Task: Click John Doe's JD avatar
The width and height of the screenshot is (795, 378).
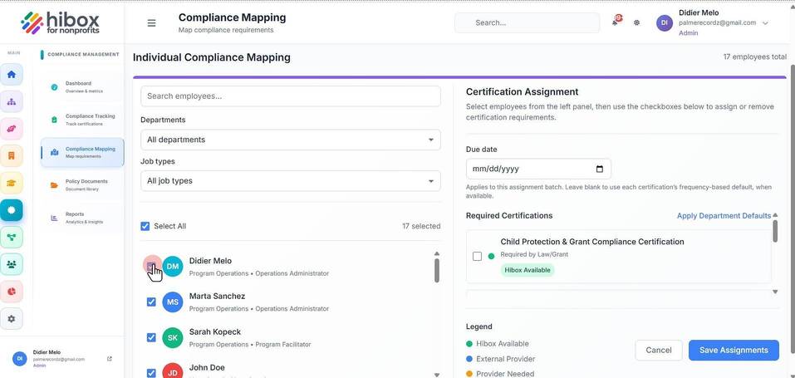Action: (173, 373)
